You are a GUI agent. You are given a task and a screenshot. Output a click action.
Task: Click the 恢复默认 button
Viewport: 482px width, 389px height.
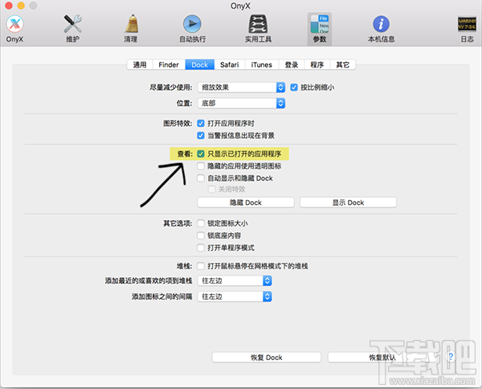coord(382,358)
